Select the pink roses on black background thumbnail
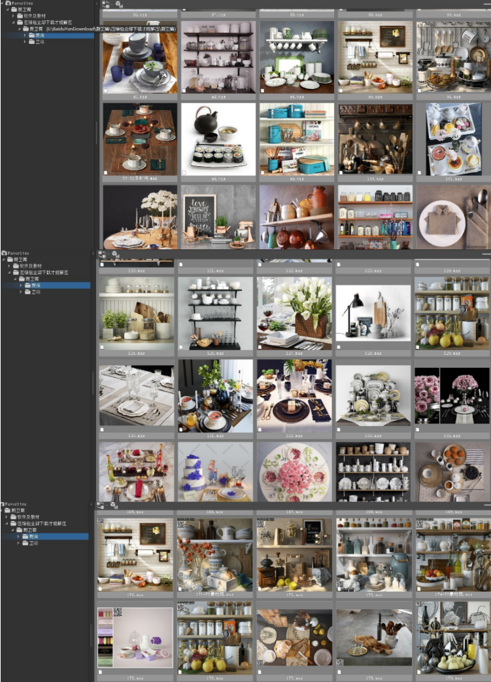Screen dimensions: 491x682 452,396
